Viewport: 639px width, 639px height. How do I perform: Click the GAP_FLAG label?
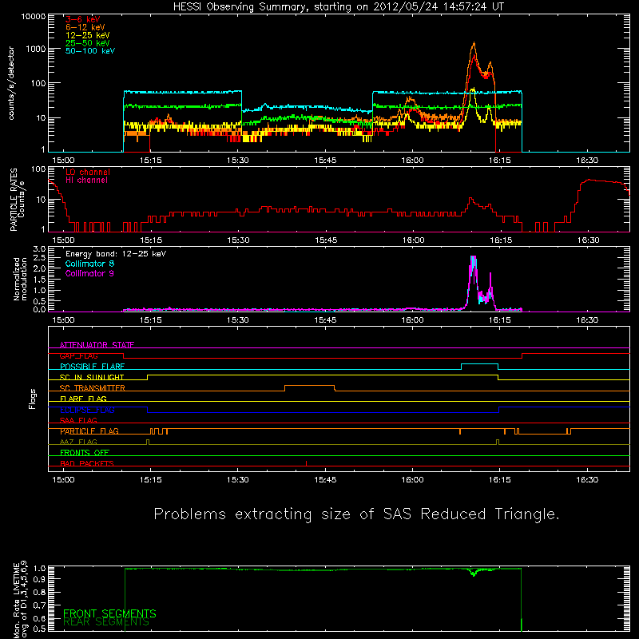point(78,355)
